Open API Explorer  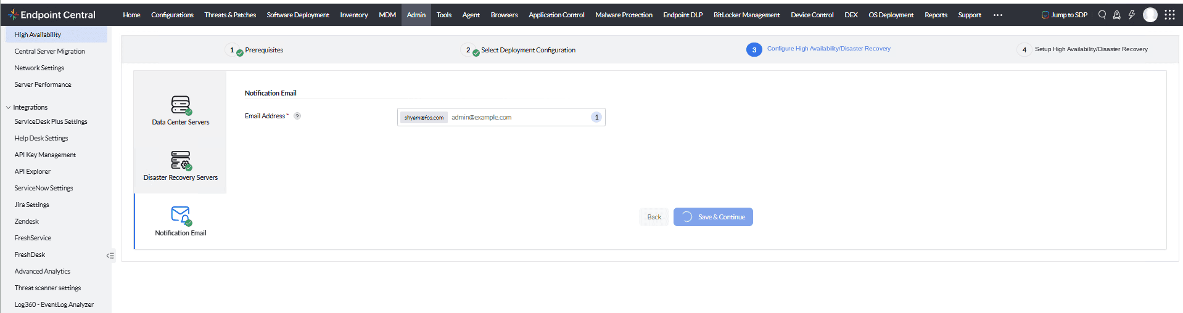pos(33,171)
